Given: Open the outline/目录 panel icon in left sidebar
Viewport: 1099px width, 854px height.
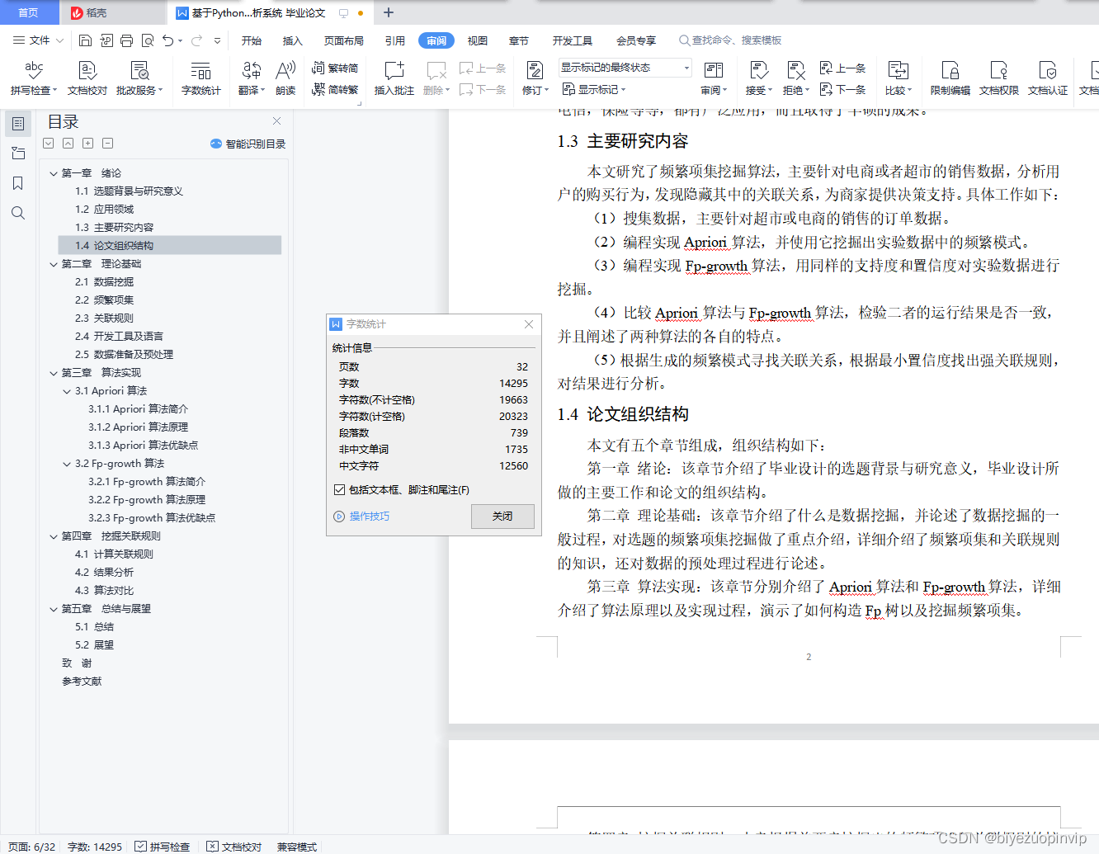Looking at the screenshot, I should (18, 124).
